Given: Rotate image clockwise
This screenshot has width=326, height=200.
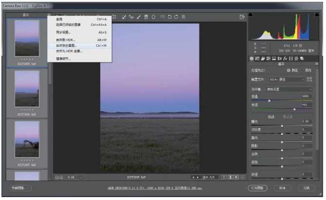Looking at the screenshot, I should (x=176, y=17).
